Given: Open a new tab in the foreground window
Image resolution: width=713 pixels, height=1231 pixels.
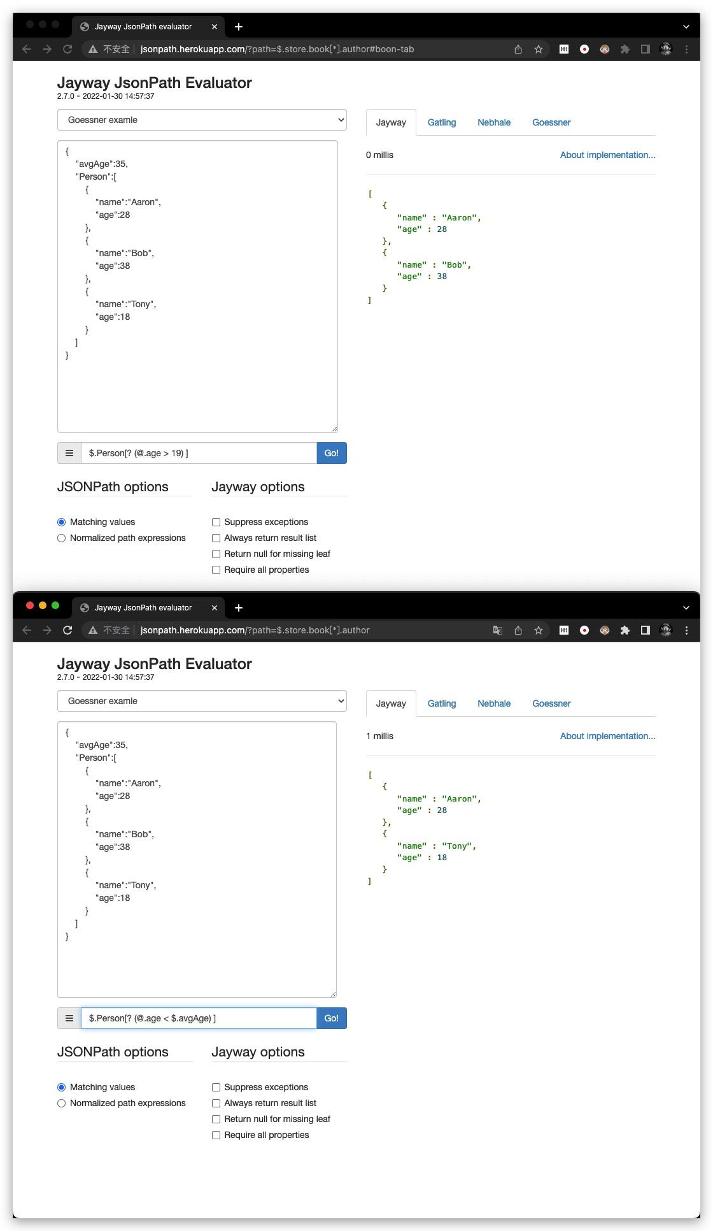Looking at the screenshot, I should 239,608.
